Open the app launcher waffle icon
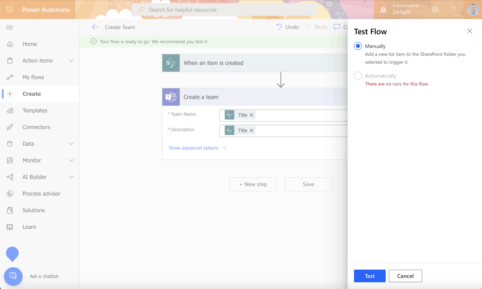 click(x=9, y=9)
